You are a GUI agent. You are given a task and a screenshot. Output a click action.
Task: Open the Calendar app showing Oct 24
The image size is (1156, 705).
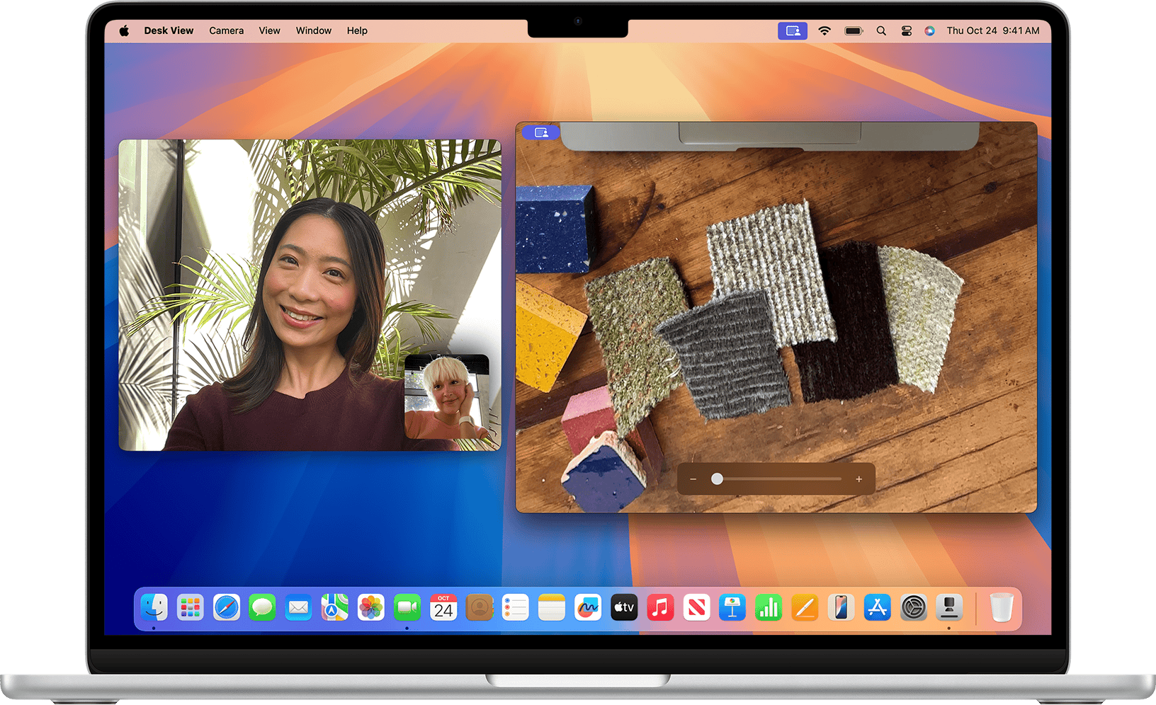coord(443,607)
